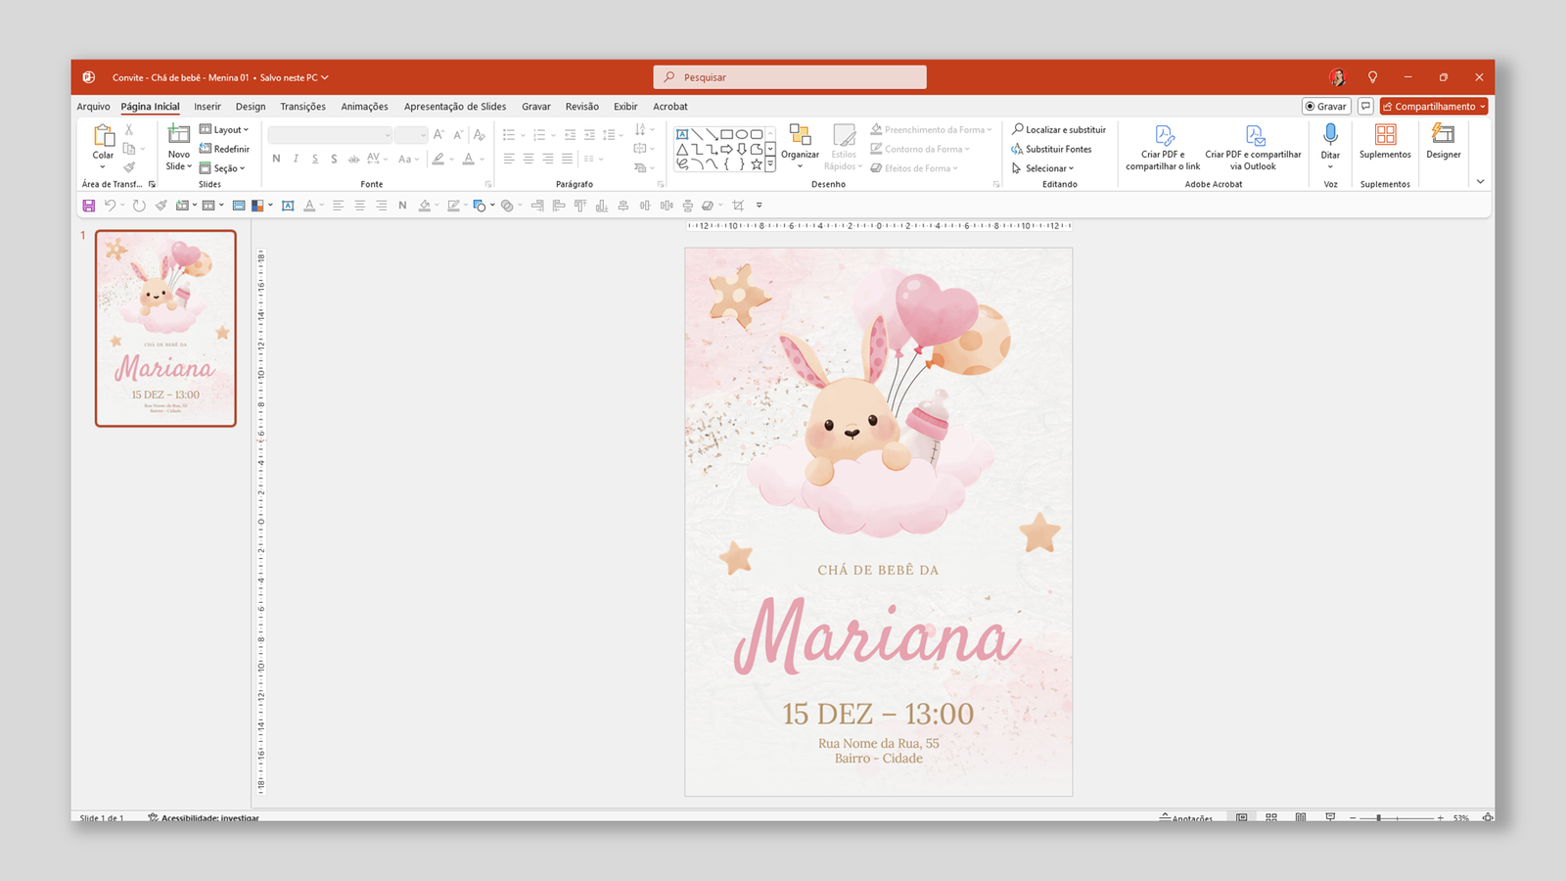
Task: Switch to reading view in status bar
Action: click(x=1301, y=817)
